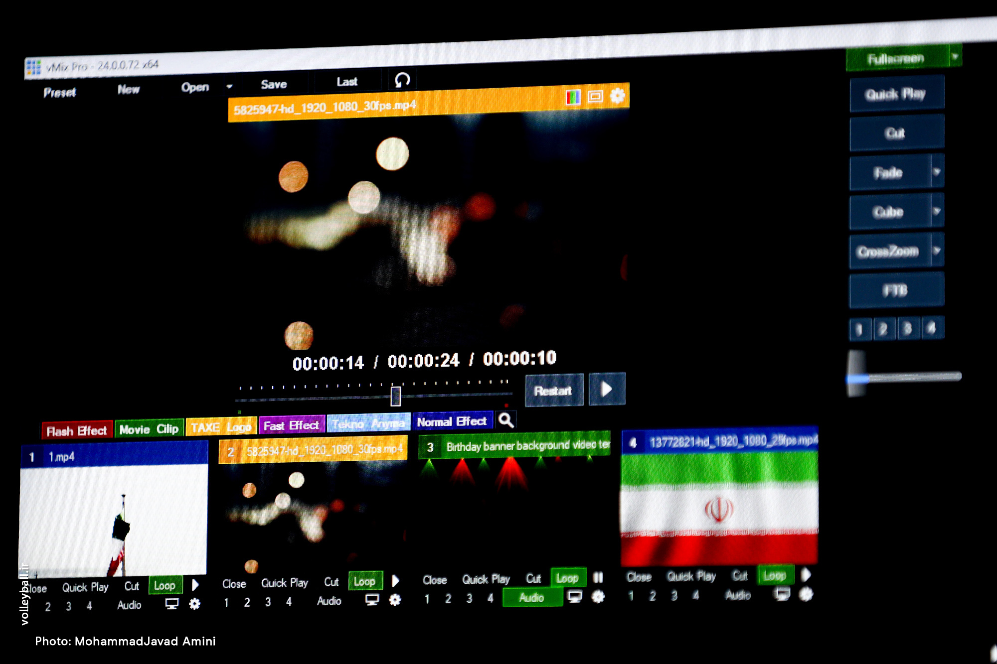The height and width of the screenshot is (664, 997).
Task: Click the Restart button
Action: pos(553,391)
